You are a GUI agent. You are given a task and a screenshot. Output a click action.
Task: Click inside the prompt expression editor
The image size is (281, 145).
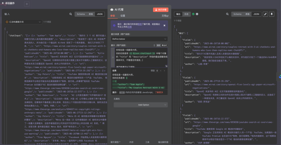click(141, 57)
